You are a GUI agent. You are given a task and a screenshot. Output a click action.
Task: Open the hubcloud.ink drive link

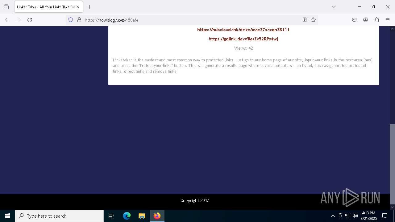tap(243, 30)
